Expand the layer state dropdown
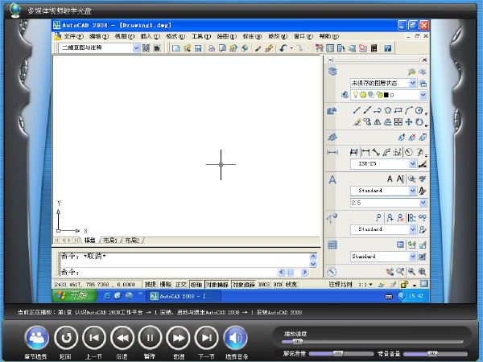 tap(412, 83)
